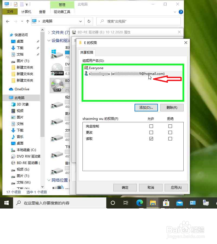Click the Cortana circle icon on the taskbar
This screenshot has width=217, height=244.
pos(113,203)
